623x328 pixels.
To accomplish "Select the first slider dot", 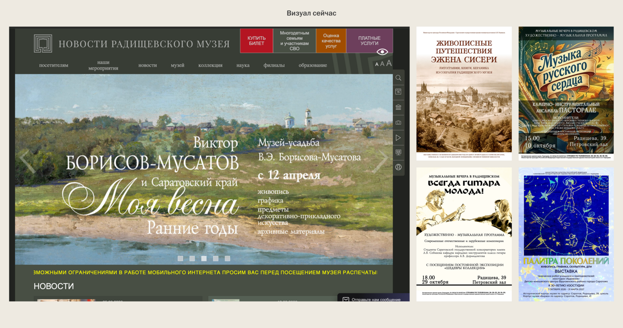I will pyautogui.click(x=180, y=258).
